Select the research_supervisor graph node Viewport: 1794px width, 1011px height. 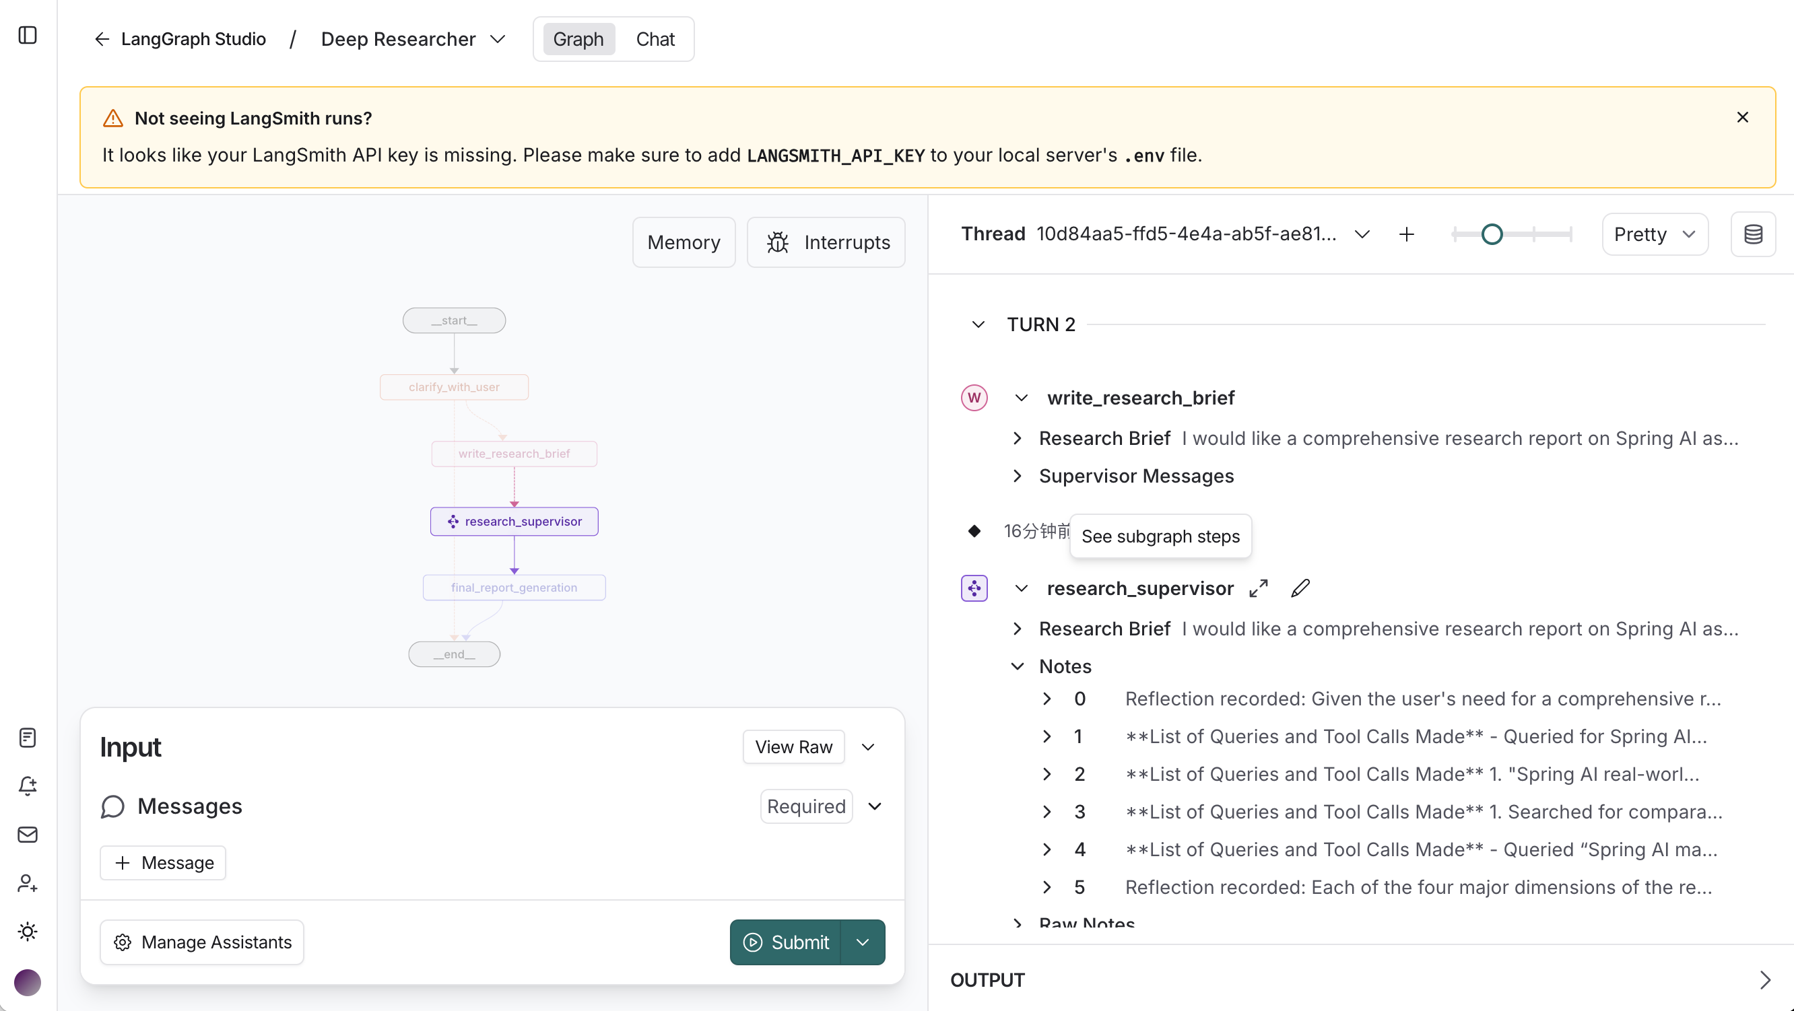[514, 522]
